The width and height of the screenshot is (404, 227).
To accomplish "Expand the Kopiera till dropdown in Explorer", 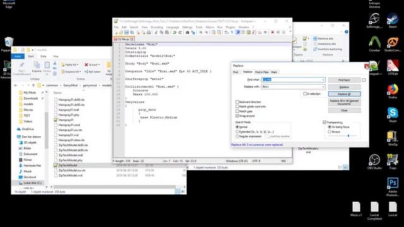I will pos(80,71).
